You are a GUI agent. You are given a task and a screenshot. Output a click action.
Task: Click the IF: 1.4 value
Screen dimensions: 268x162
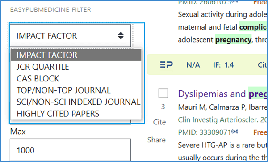click(x=223, y=65)
